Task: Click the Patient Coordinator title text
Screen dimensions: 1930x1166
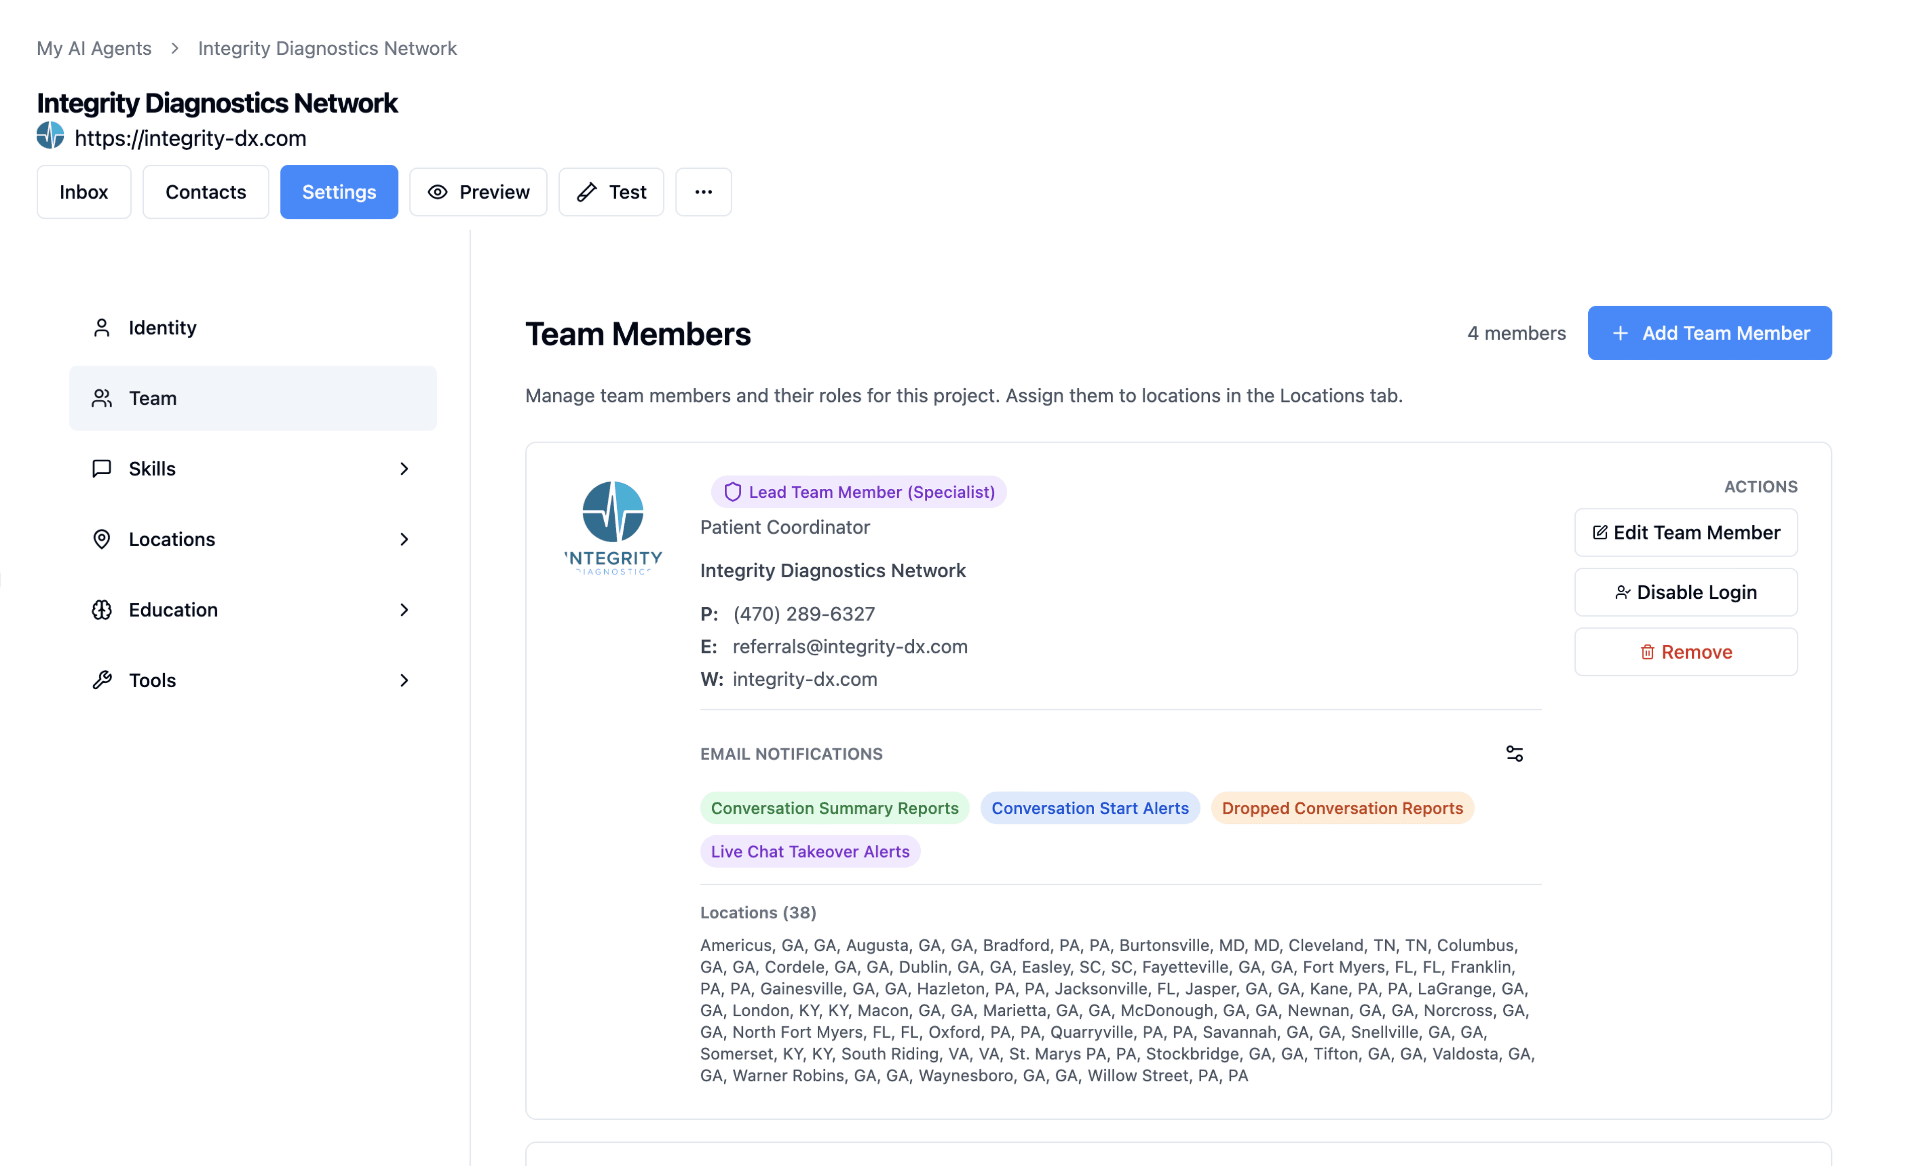Action: (x=785, y=527)
